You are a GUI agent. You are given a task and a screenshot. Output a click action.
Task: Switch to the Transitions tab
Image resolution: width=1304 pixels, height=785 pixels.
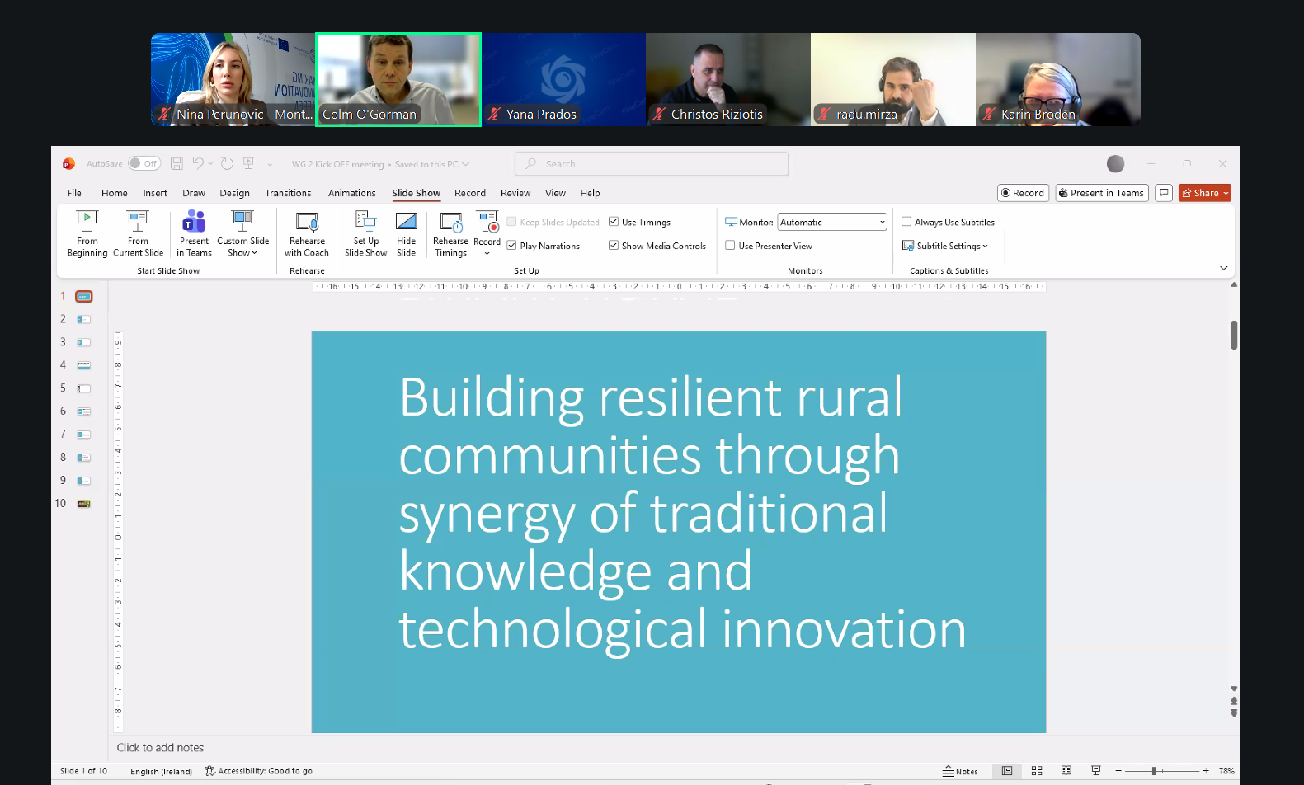288,193
